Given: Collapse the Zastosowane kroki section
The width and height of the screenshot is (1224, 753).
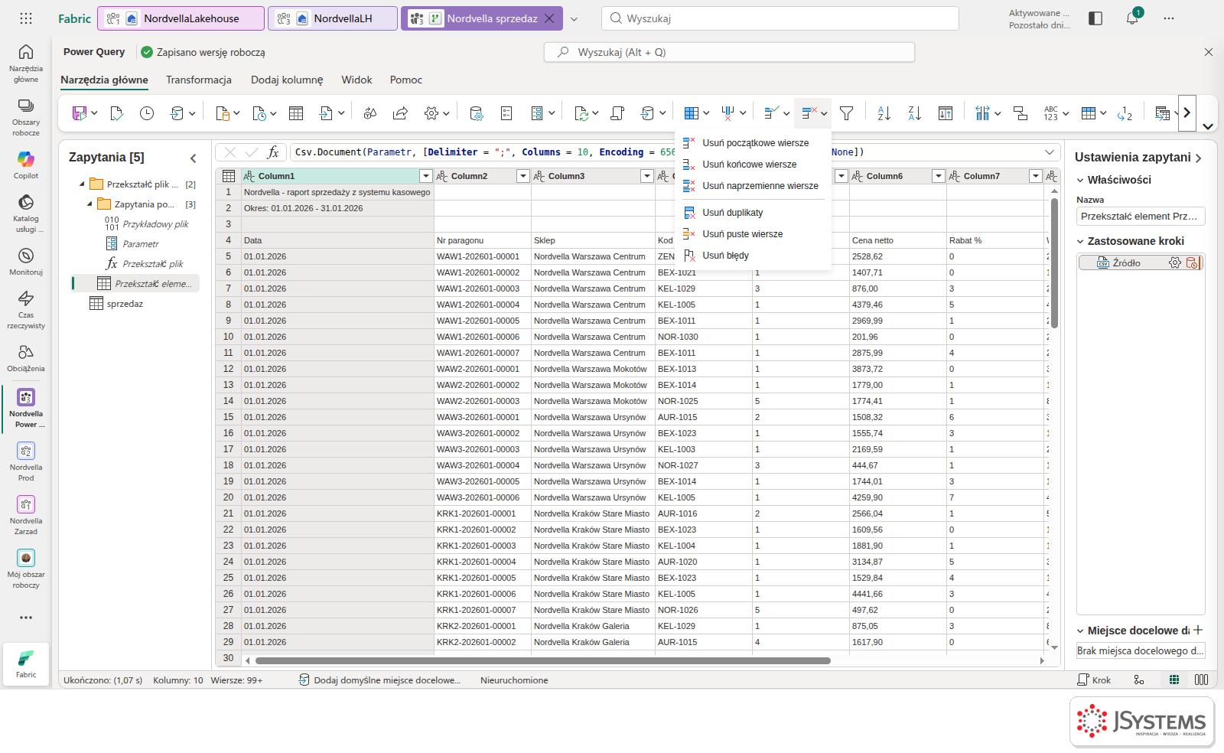Looking at the screenshot, I should click(1080, 241).
